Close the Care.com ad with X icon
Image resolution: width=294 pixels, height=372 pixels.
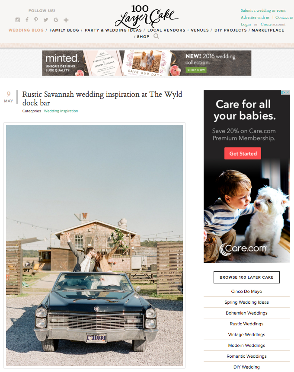pos(288,92)
